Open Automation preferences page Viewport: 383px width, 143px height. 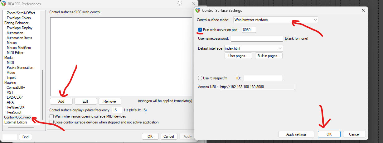coord(15,33)
